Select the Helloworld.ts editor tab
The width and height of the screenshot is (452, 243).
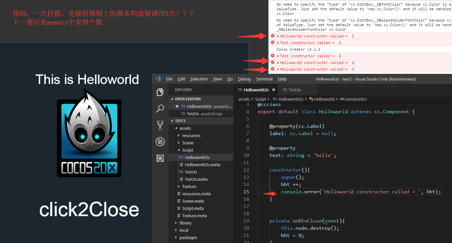click(256, 90)
